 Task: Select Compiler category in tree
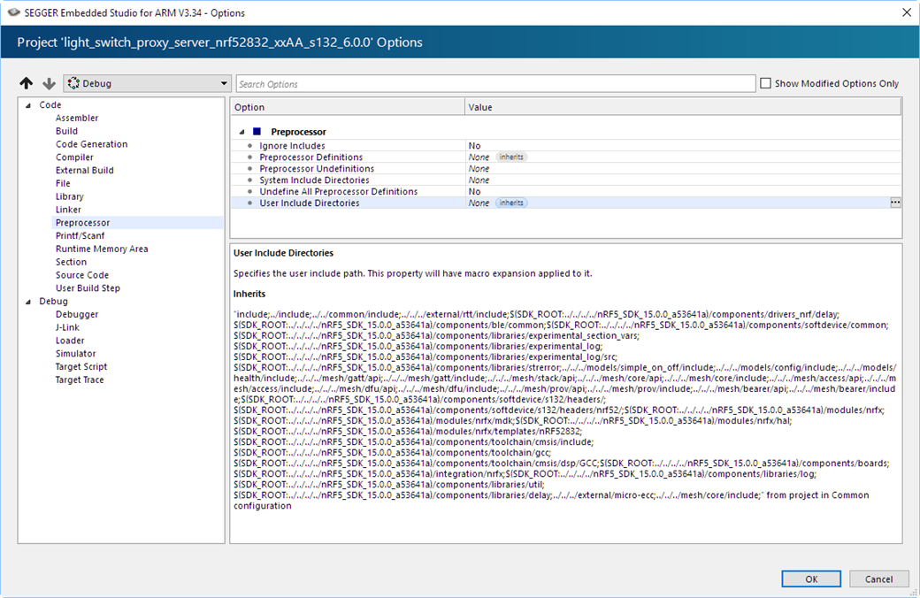74,157
